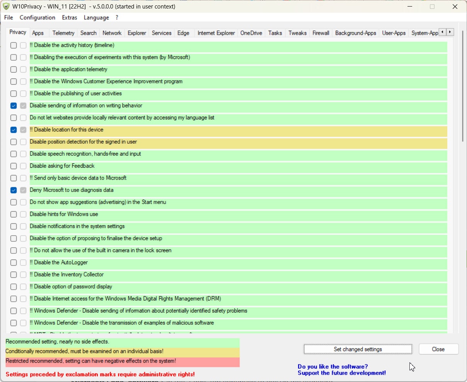Click 'Support the future development!' link

click(341, 373)
